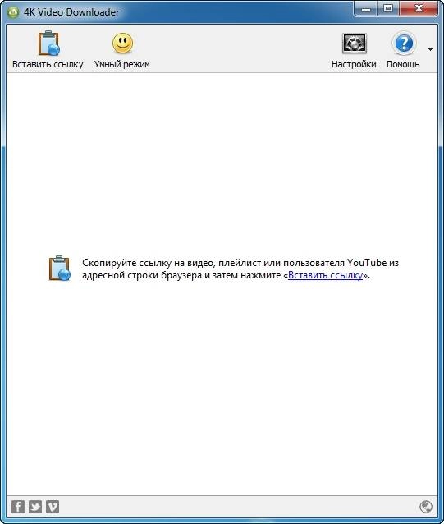The image size is (444, 524).
Task: Click the clipboard icon beside the instruction text
Action: pos(59,268)
